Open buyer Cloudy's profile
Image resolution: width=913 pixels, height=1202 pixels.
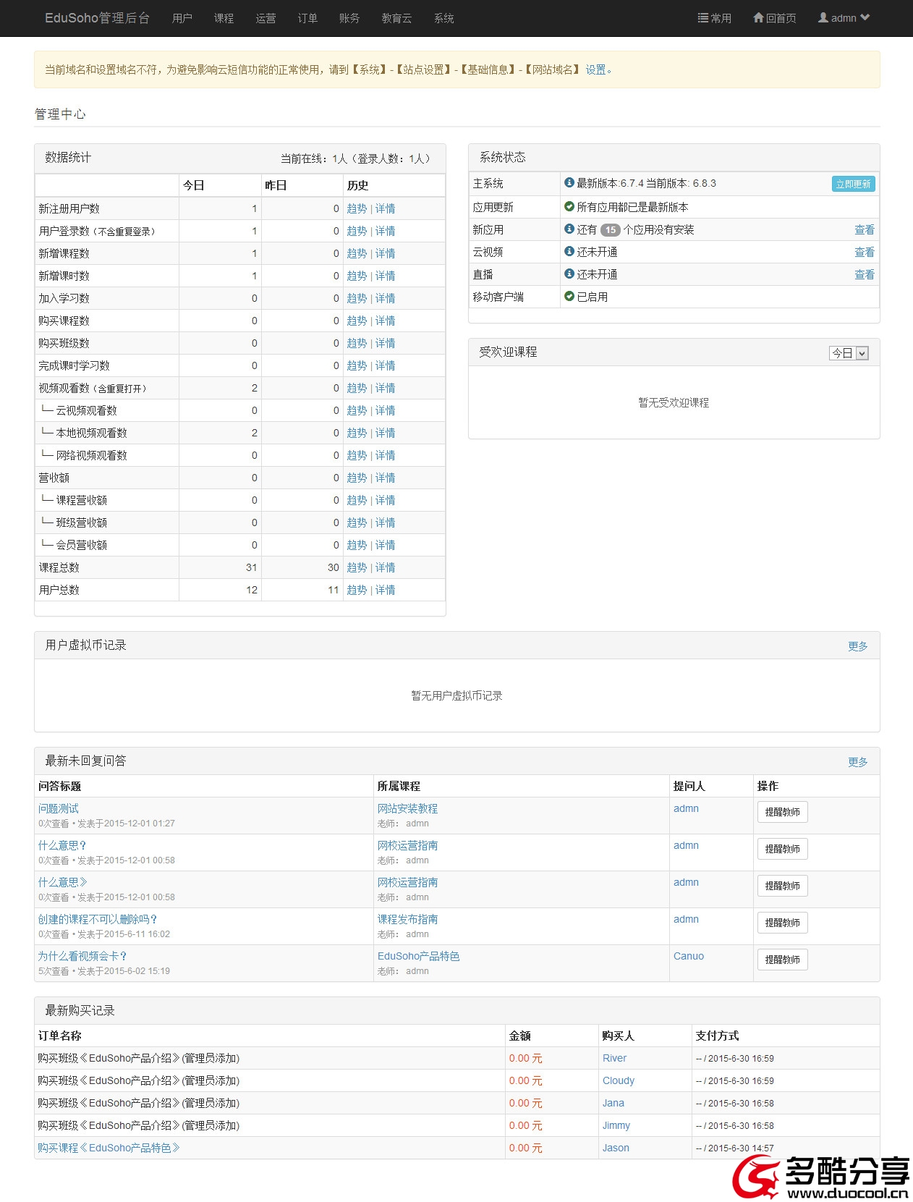(619, 1080)
